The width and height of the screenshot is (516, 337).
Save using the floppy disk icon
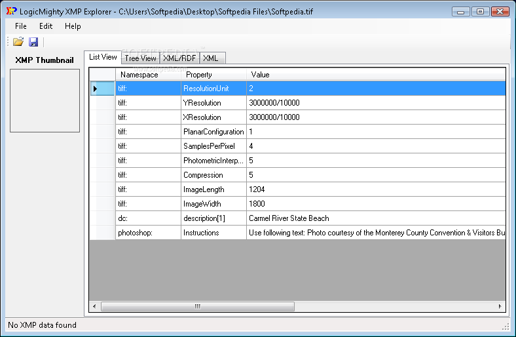coord(33,42)
